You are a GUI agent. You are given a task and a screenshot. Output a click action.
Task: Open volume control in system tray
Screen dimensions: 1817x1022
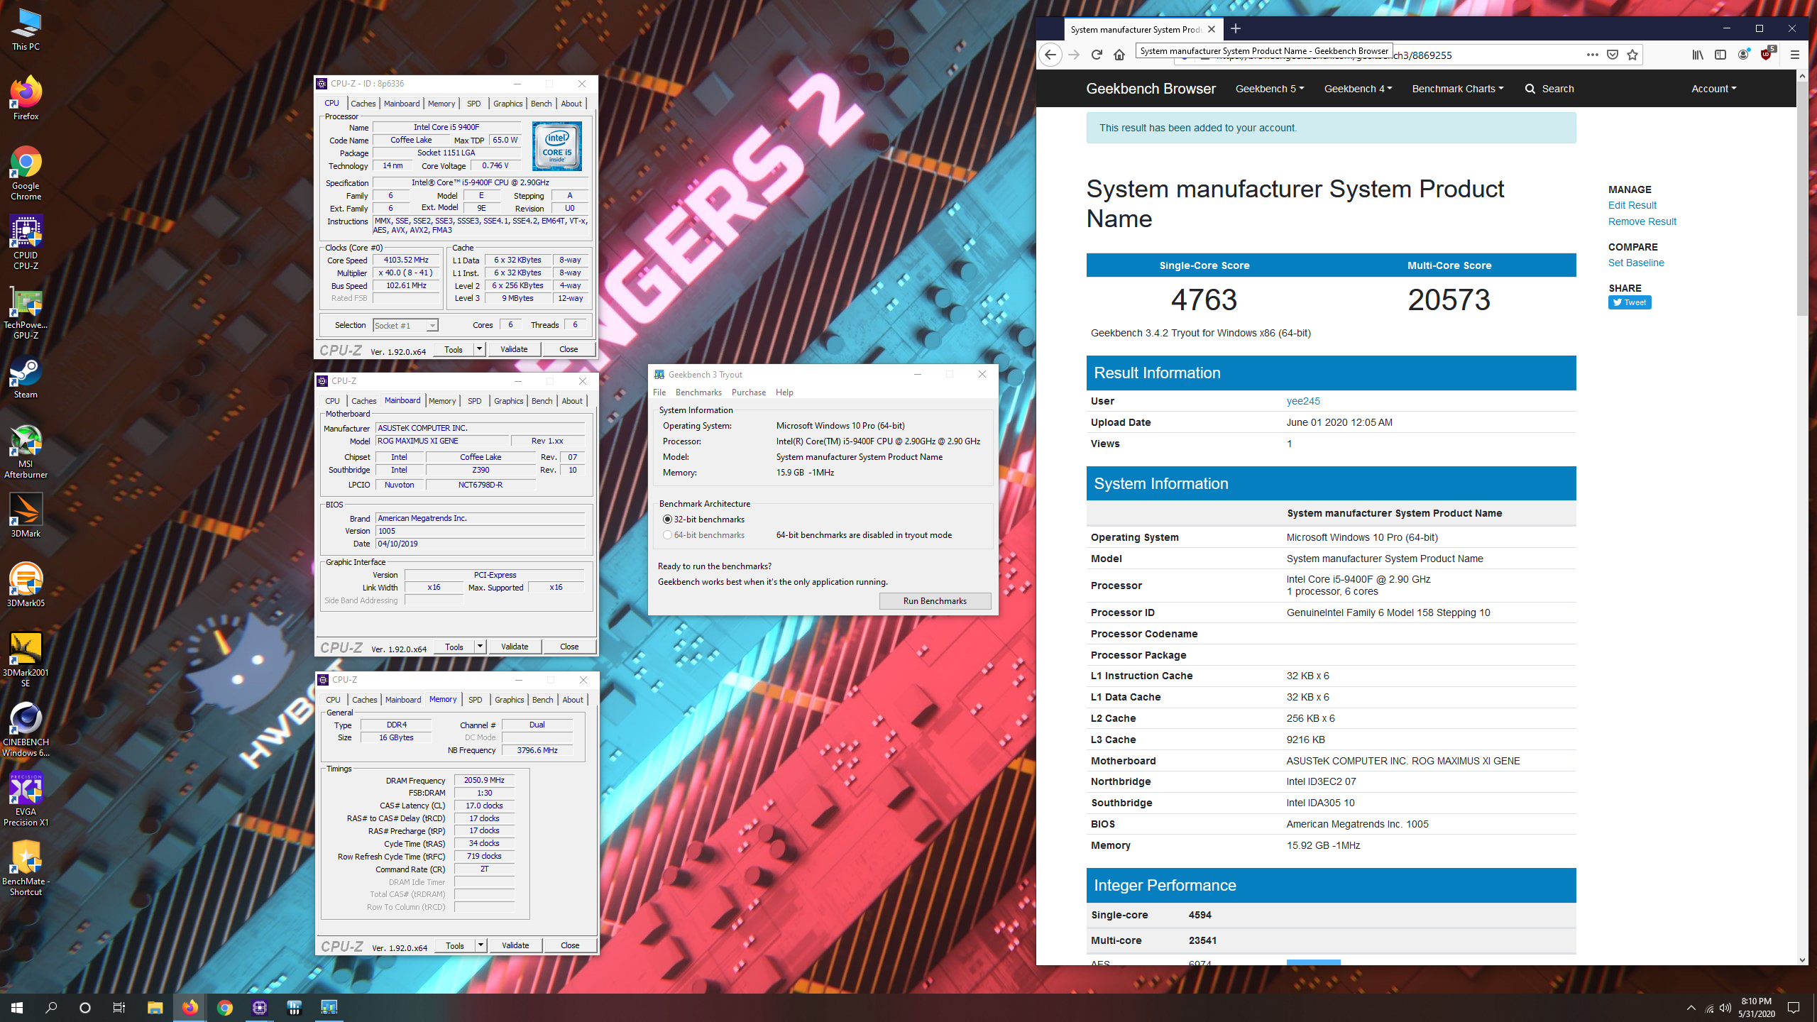pyautogui.click(x=1725, y=1008)
